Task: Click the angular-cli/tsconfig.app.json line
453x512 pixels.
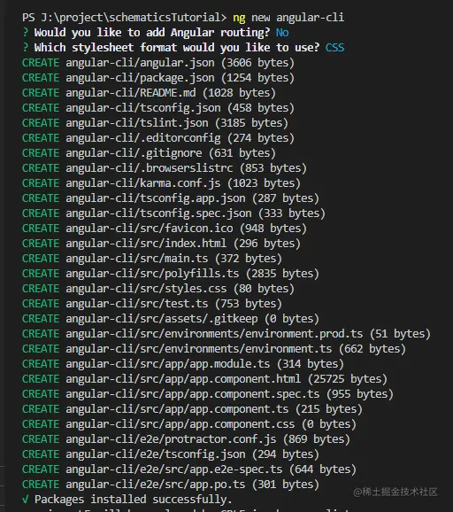Action: pyautogui.click(x=171, y=198)
